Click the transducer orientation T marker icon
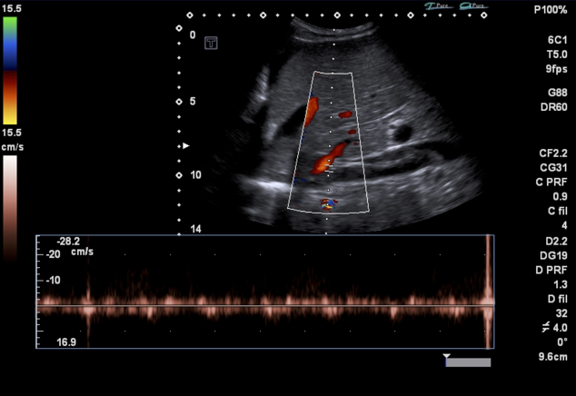This screenshot has width=576, height=396. [211, 42]
